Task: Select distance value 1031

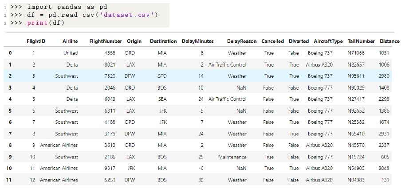Action: pos(384,53)
